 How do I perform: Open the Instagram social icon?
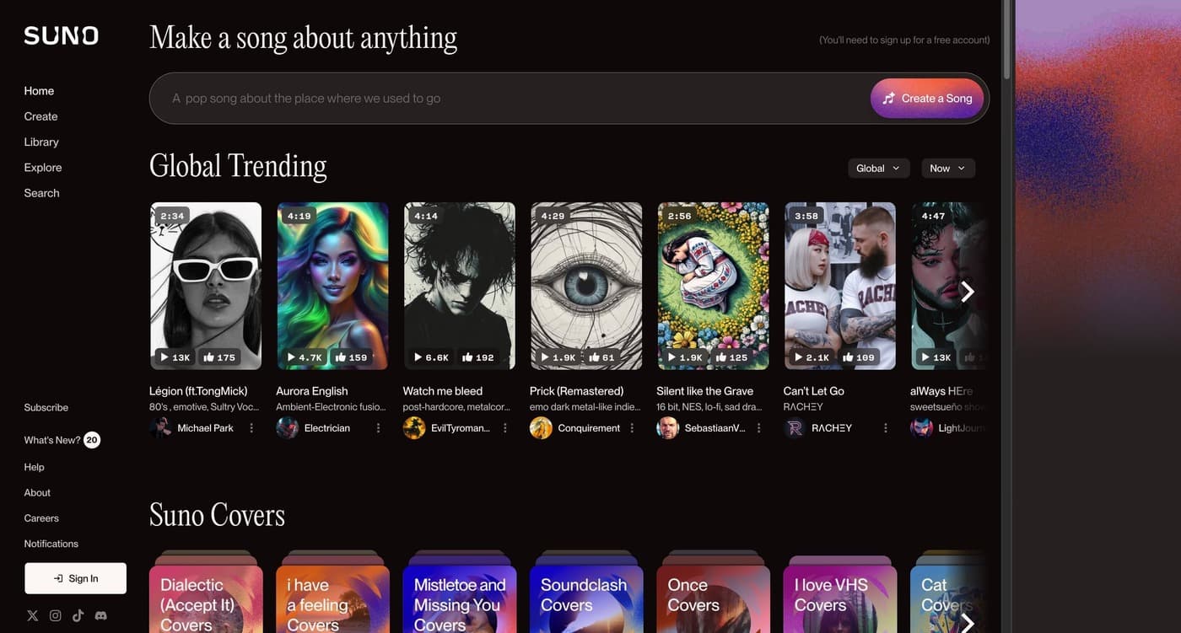pyautogui.click(x=56, y=616)
